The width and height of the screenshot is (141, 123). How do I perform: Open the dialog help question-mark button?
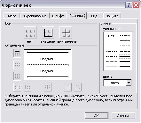tap(129, 5)
